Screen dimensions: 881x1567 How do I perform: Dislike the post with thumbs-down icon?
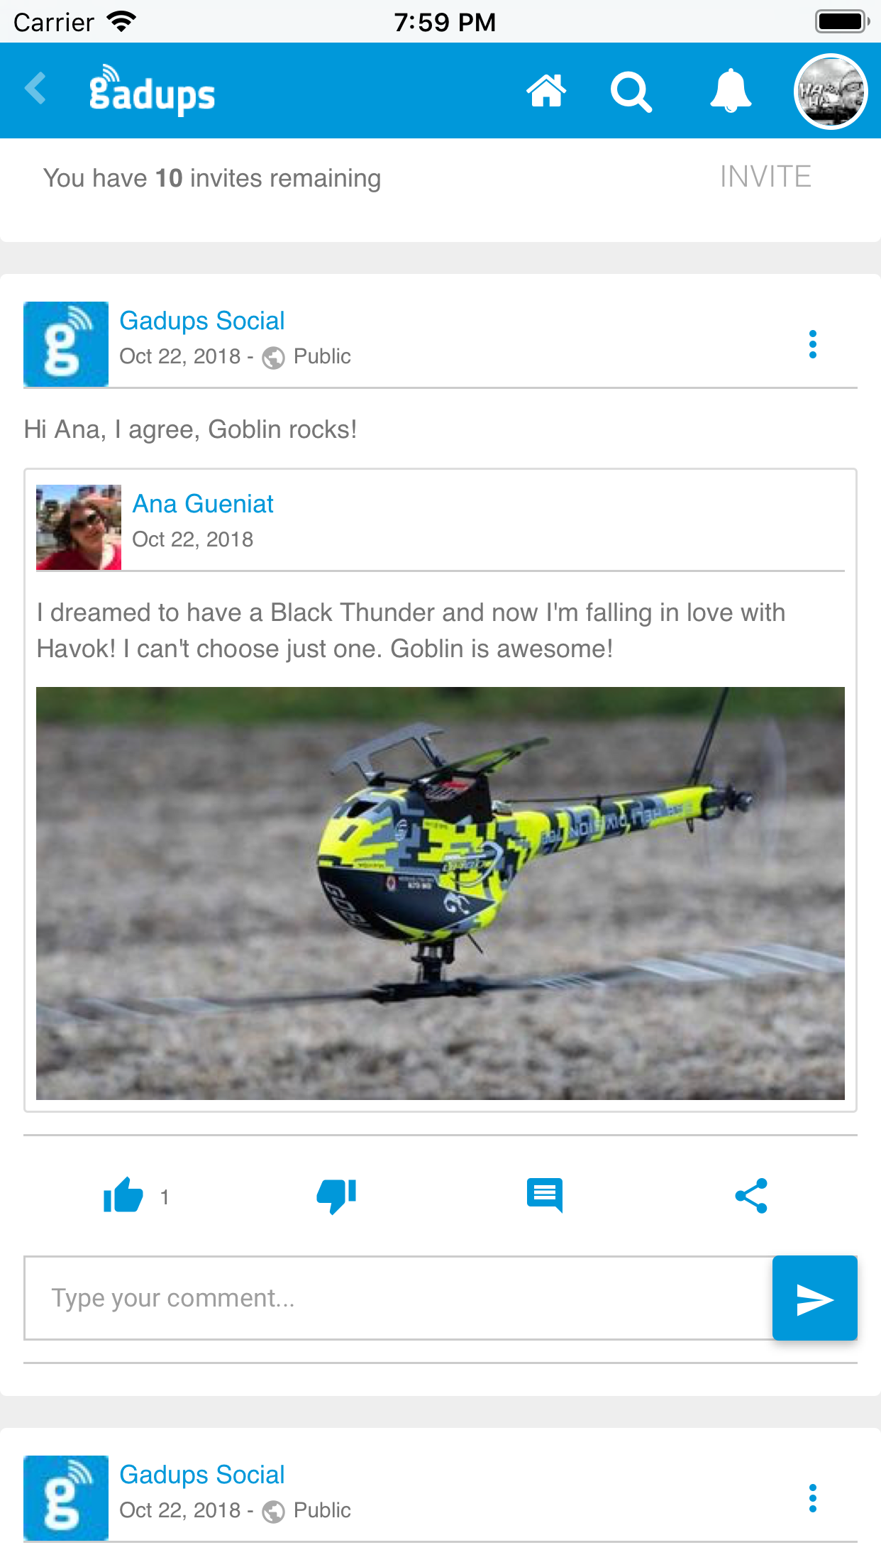tap(336, 1197)
